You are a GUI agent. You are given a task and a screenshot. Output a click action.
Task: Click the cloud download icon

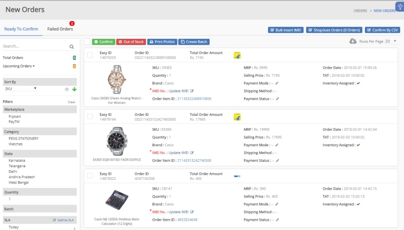(x=353, y=41)
